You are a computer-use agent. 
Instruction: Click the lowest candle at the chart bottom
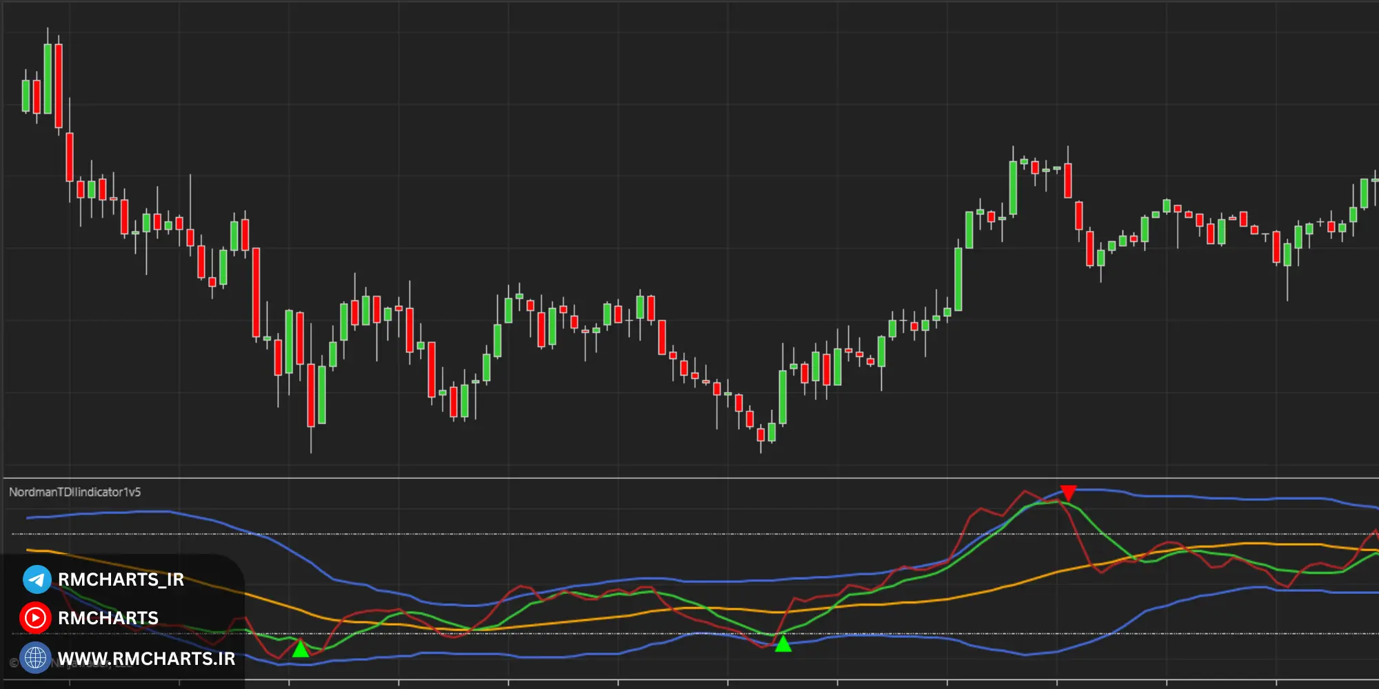click(x=761, y=434)
